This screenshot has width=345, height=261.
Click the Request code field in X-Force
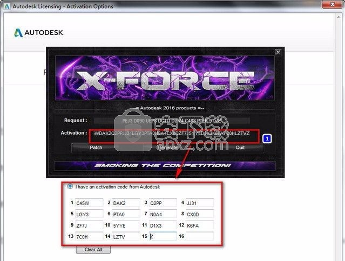(x=172, y=121)
